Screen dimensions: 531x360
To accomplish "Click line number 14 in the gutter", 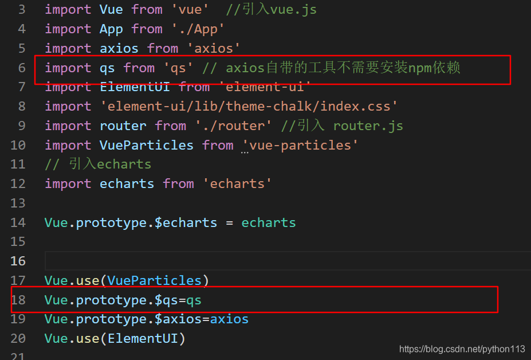I will coord(18,223).
